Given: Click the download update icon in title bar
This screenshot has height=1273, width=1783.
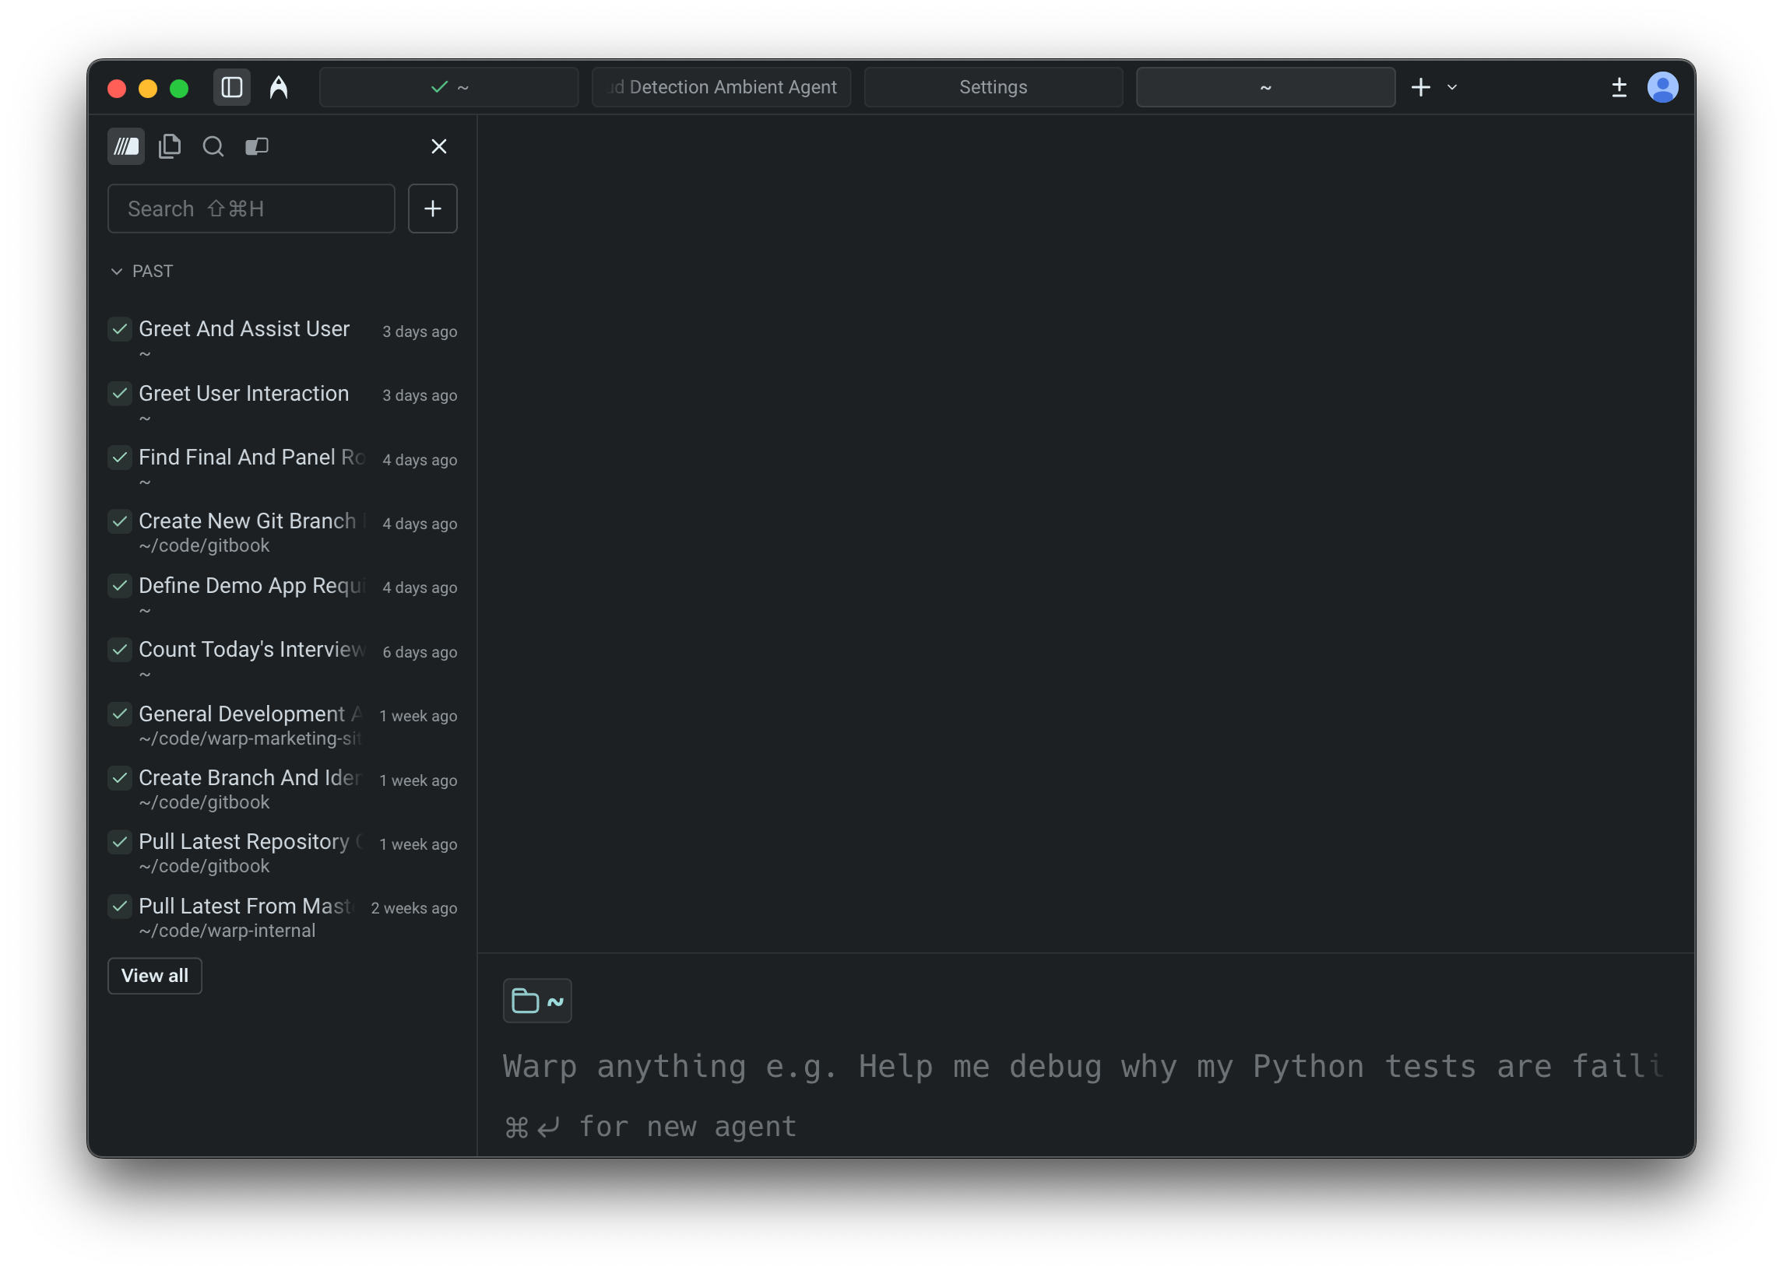Looking at the screenshot, I should tap(1619, 87).
